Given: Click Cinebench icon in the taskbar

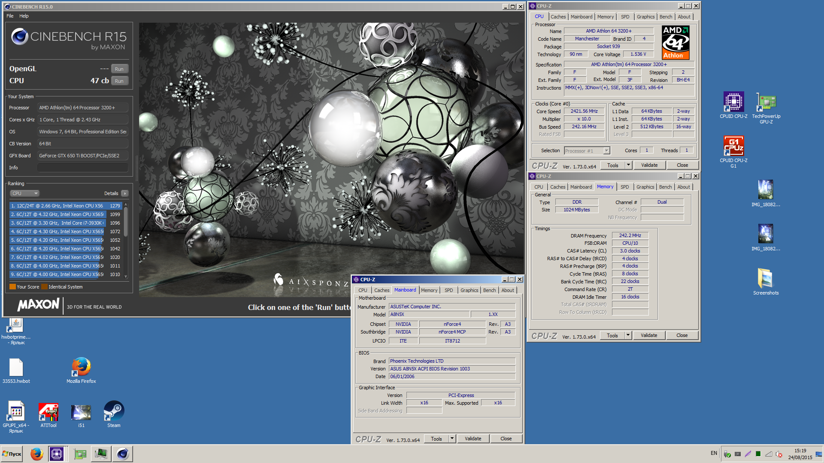Looking at the screenshot, I should (123, 454).
